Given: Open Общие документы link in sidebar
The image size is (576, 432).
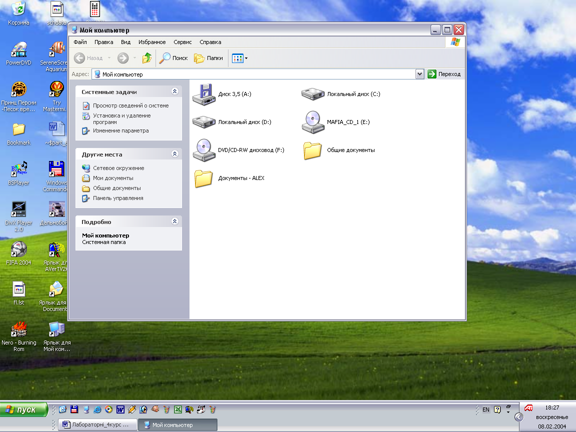Looking at the screenshot, I should click(x=117, y=188).
